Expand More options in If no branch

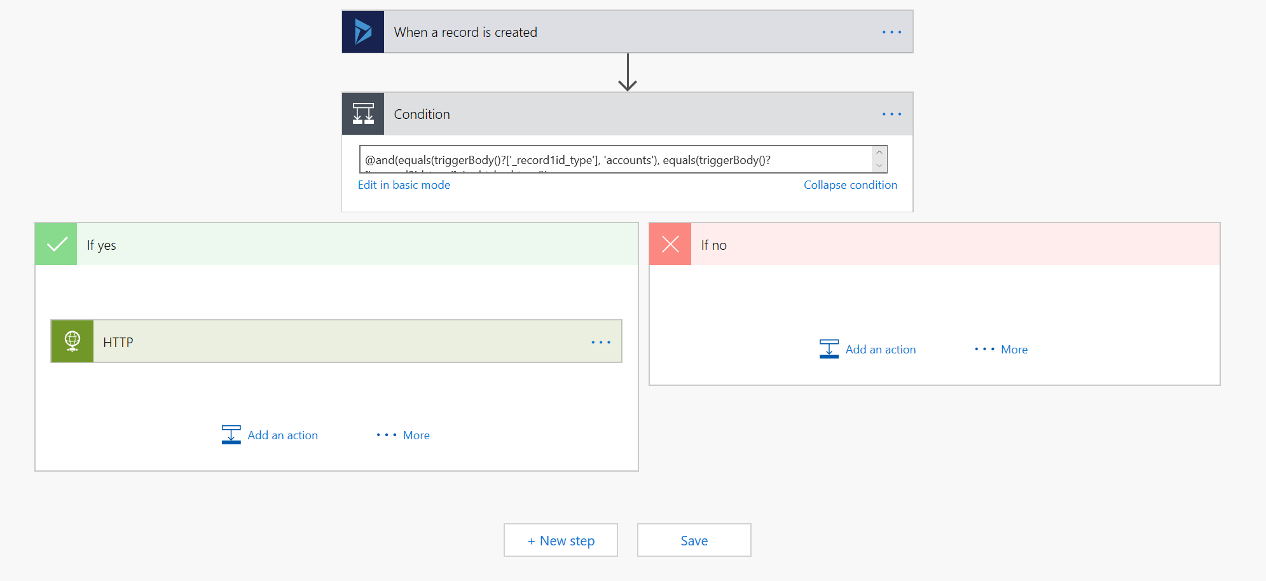[1001, 350]
